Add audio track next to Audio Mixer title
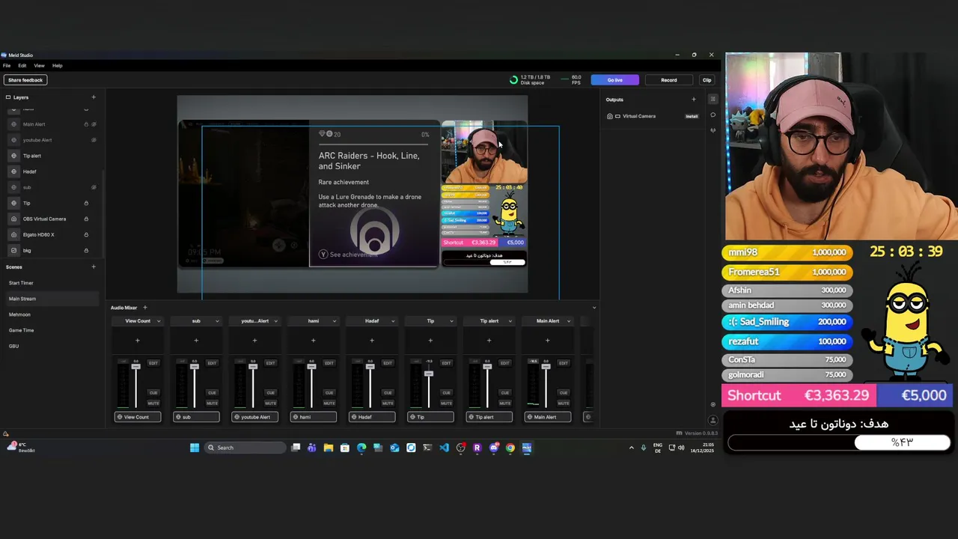This screenshot has height=539, width=958. click(x=145, y=308)
